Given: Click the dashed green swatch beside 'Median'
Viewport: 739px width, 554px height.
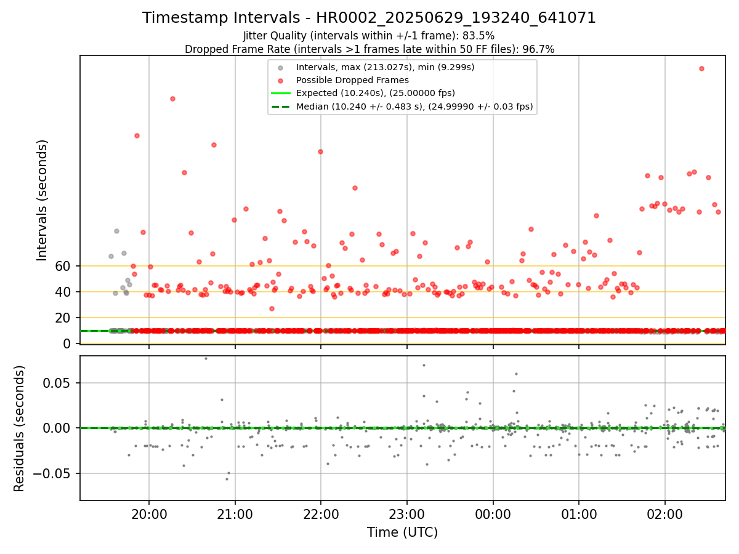Looking at the screenshot, I should pyautogui.click(x=281, y=106).
